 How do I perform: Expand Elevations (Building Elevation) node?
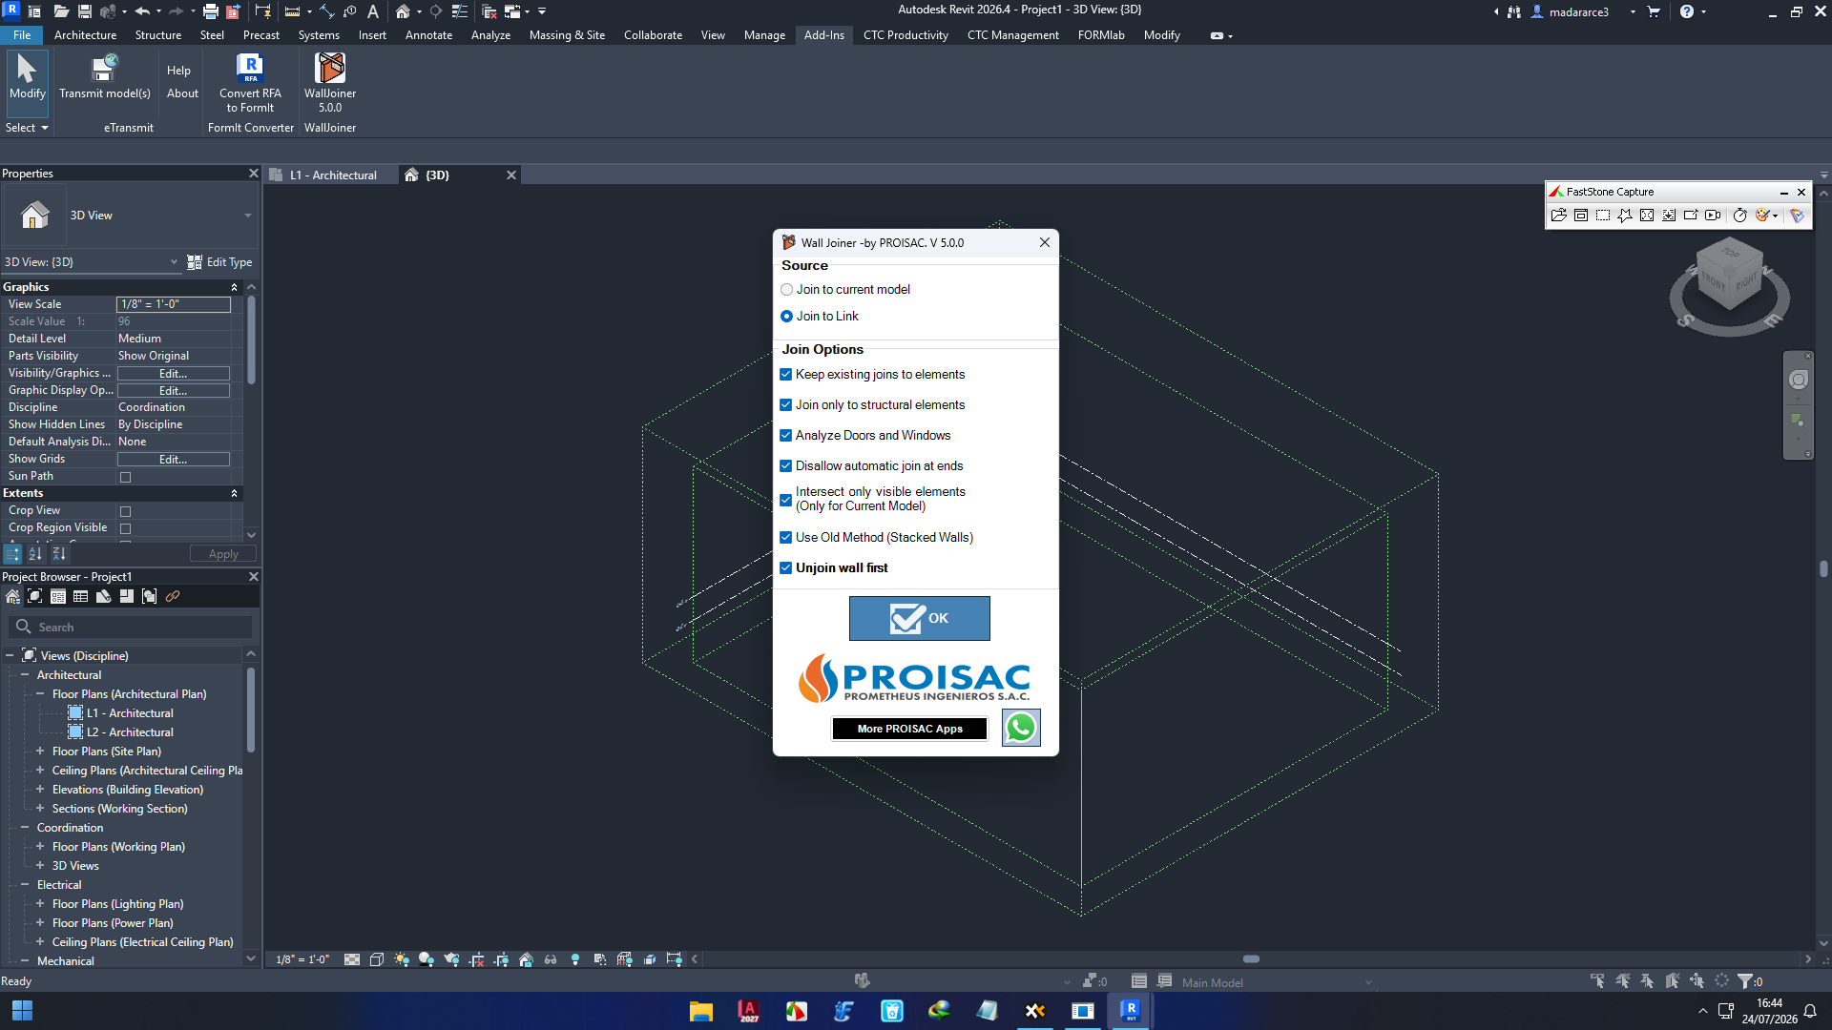tap(40, 790)
